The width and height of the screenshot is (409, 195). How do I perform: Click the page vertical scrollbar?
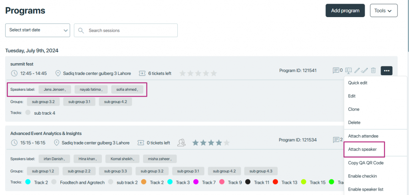click(408, 26)
